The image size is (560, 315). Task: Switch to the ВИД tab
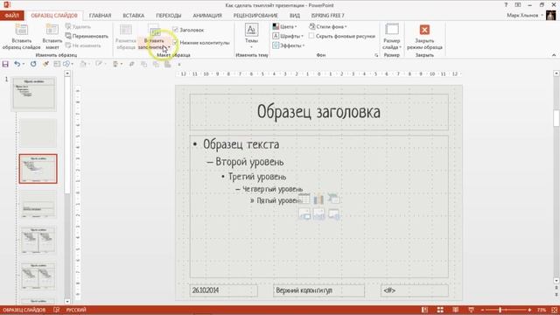(295, 16)
